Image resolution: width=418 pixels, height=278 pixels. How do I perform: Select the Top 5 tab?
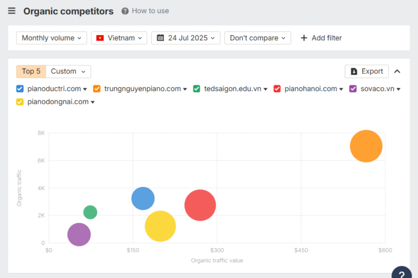click(31, 71)
